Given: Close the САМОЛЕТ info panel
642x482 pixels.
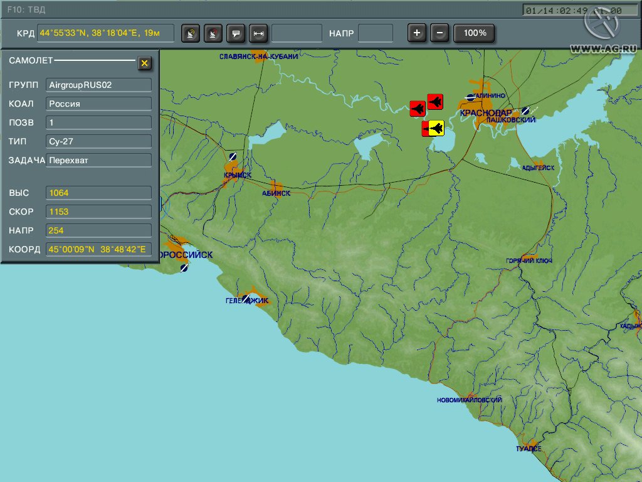Looking at the screenshot, I should tap(145, 63).
